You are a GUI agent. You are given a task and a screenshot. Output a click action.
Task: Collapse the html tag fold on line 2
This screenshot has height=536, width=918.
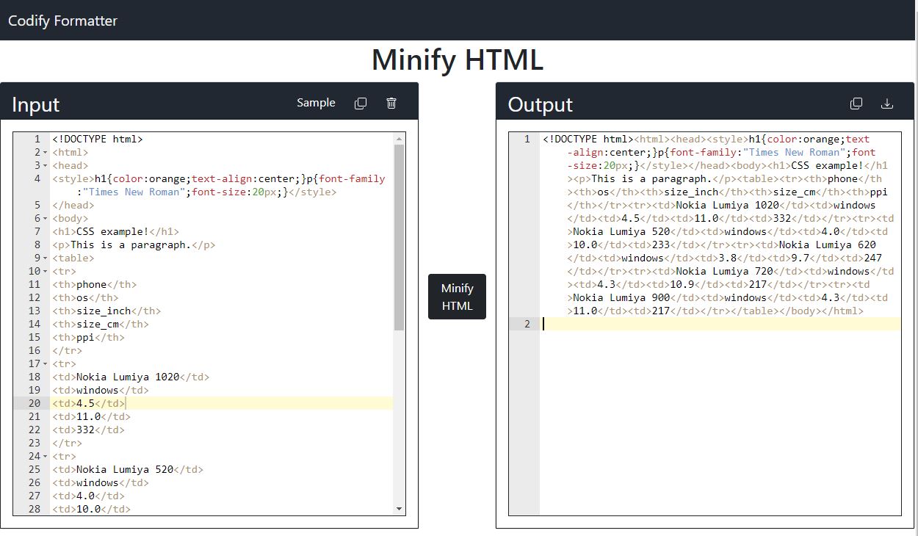click(46, 153)
